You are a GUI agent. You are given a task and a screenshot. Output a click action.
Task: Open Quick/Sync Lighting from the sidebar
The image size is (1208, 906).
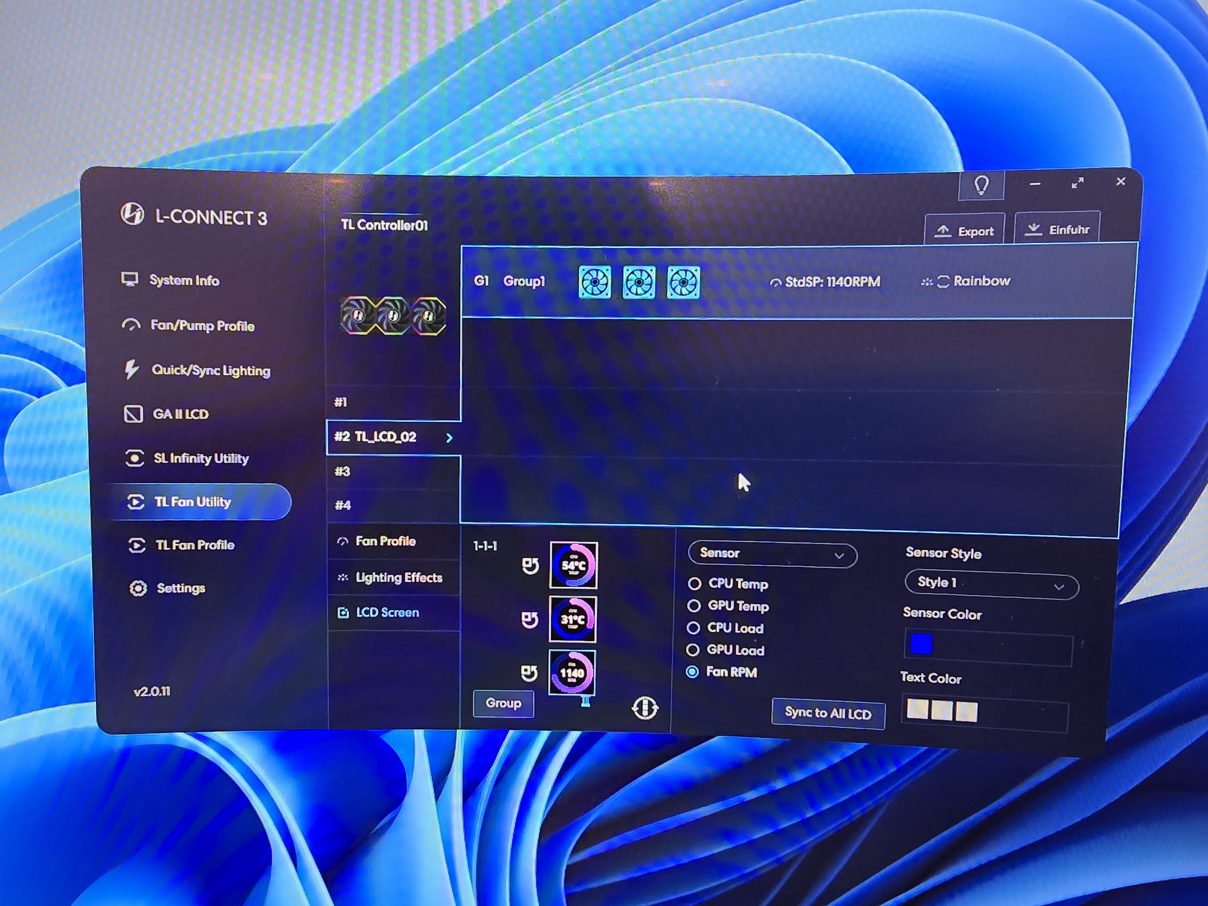210,370
